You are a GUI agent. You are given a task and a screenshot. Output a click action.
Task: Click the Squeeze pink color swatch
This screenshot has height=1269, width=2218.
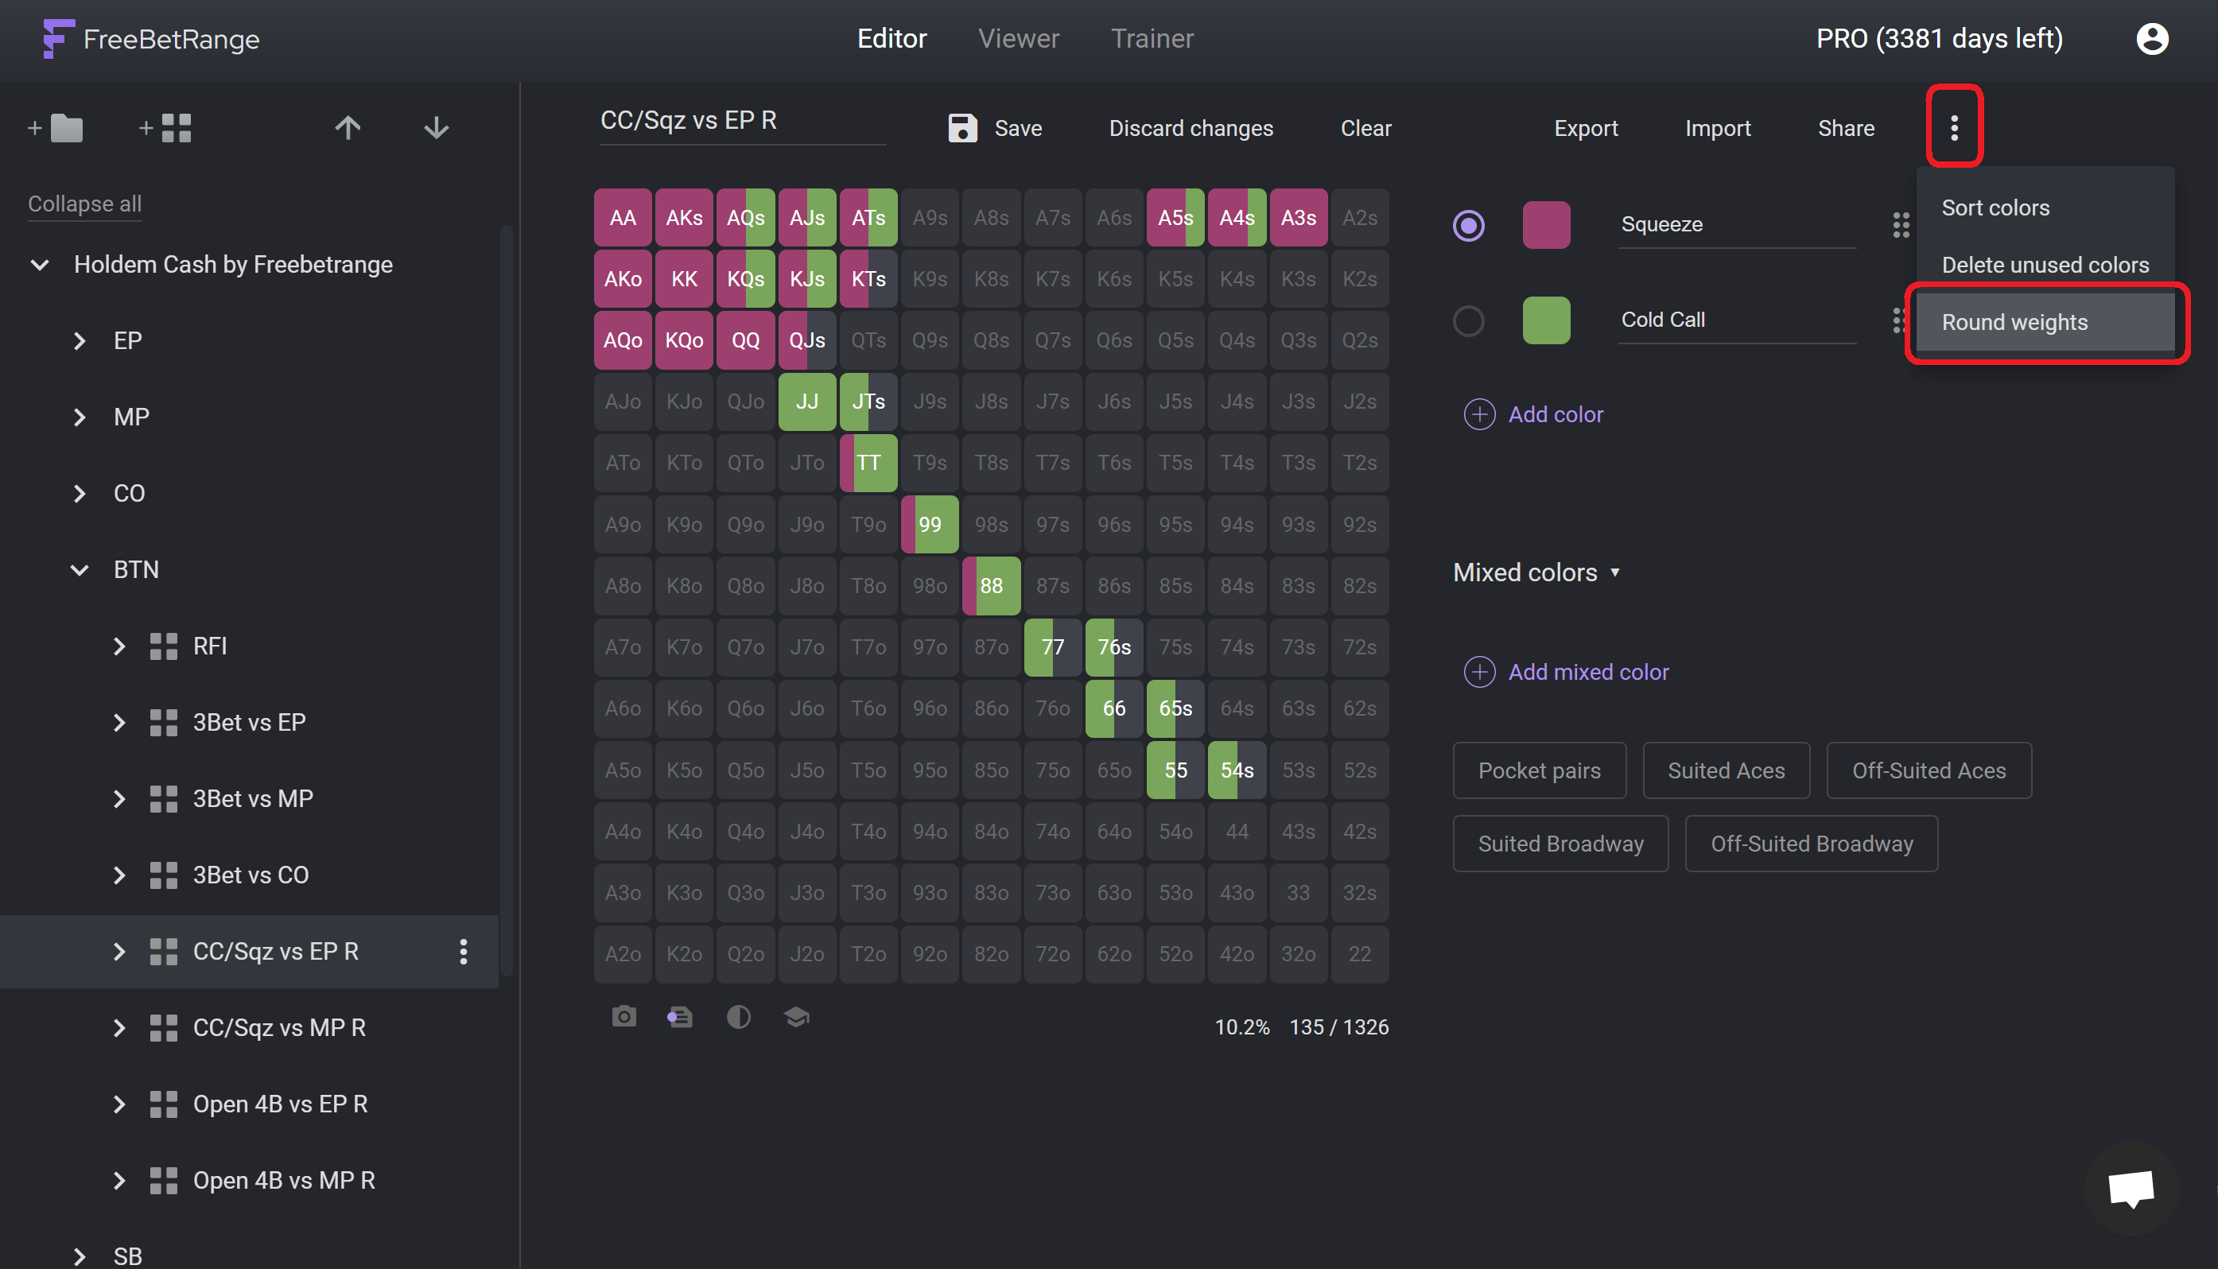(x=1542, y=224)
